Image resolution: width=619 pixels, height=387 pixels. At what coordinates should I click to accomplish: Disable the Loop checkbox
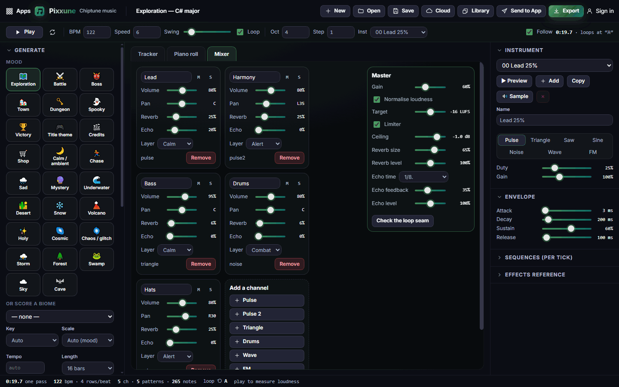pos(240,32)
